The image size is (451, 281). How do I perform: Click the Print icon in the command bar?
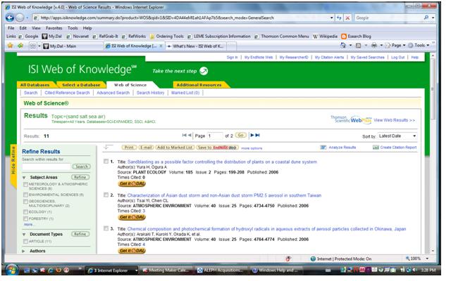coord(374,45)
